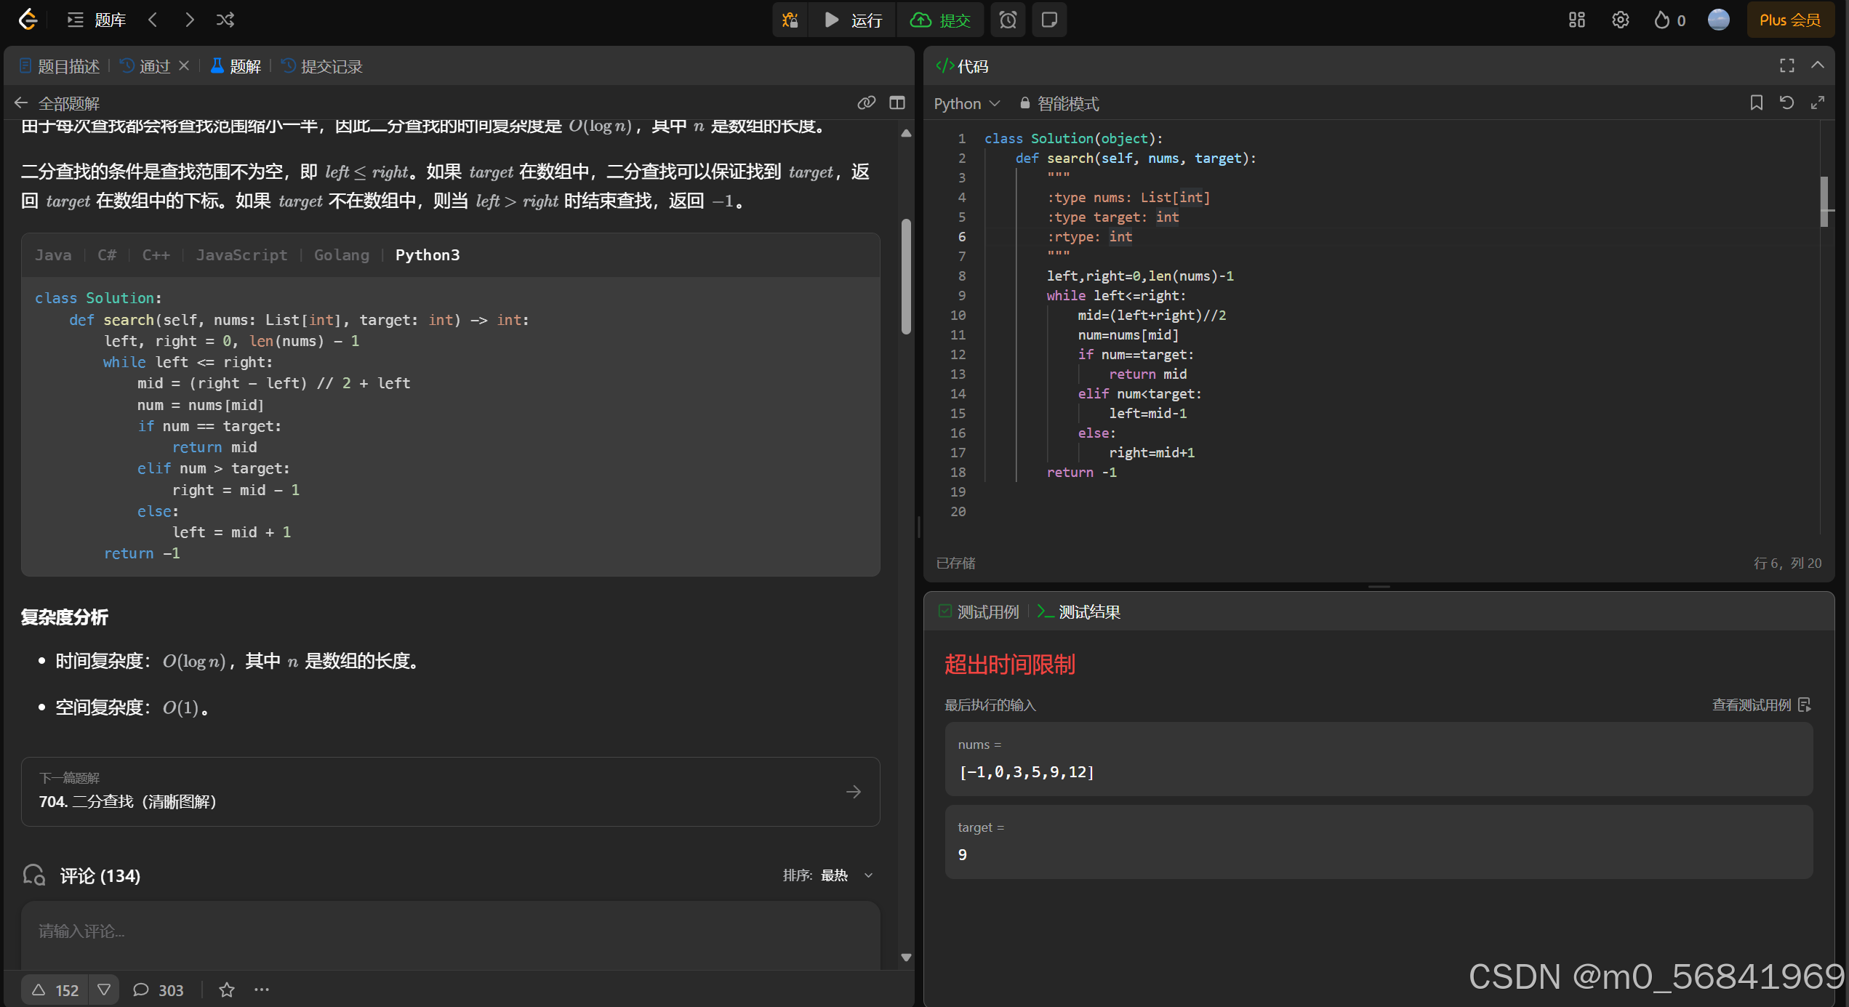Viewport: 1849px width, 1007px height.
Task: Enter fullscreen for the code editor
Action: (1787, 65)
